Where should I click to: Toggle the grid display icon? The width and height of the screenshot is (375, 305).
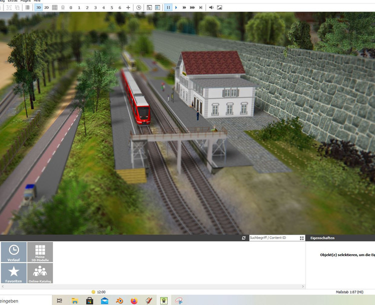55,7
